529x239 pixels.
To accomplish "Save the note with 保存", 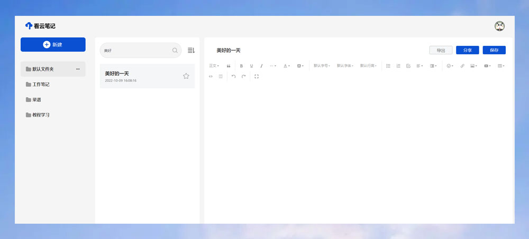I will pos(494,50).
